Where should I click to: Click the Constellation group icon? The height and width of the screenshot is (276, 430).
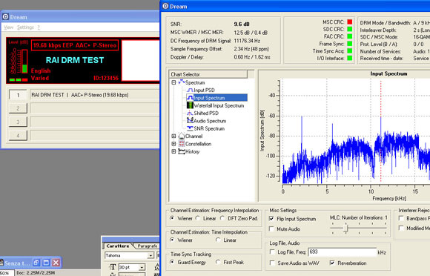pos(182,144)
